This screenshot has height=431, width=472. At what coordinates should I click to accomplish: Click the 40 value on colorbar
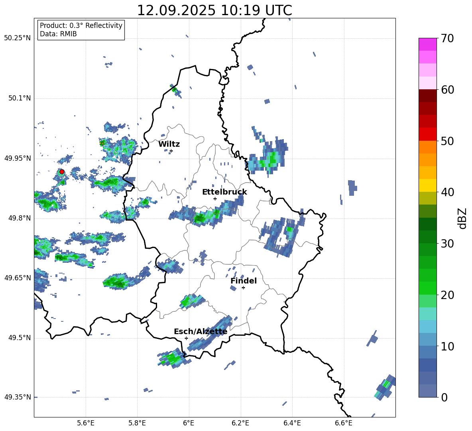pyautogui.click(x=447, y=192)
